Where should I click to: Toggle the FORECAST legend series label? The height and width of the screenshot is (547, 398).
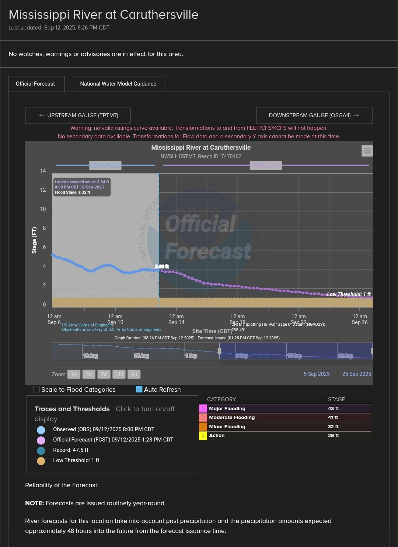[266, 165]
